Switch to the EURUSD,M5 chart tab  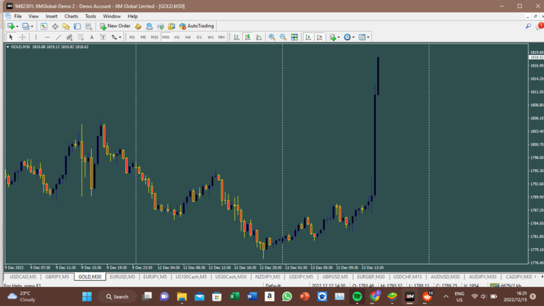(122, 277)
